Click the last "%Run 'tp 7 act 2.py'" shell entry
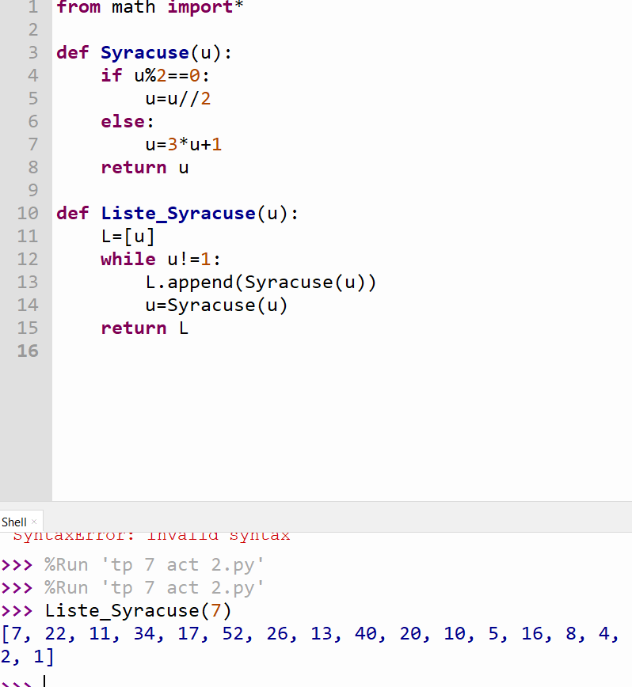This screenshot has height=687, width=632. tap(154, 588)
